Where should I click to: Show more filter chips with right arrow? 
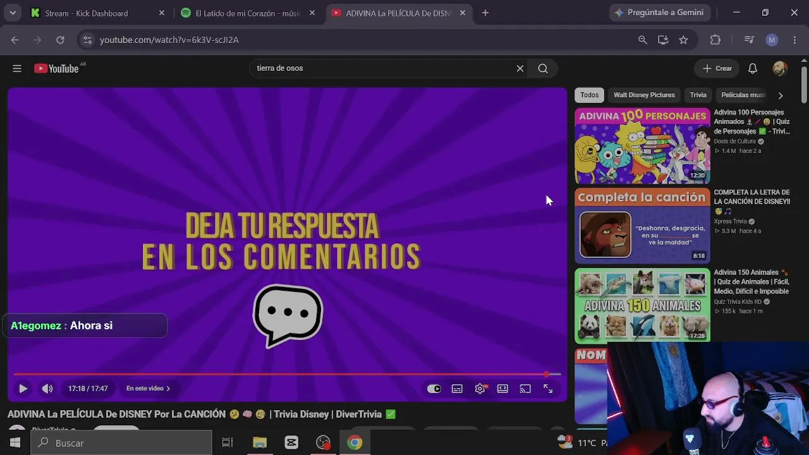tap(781, 95)
